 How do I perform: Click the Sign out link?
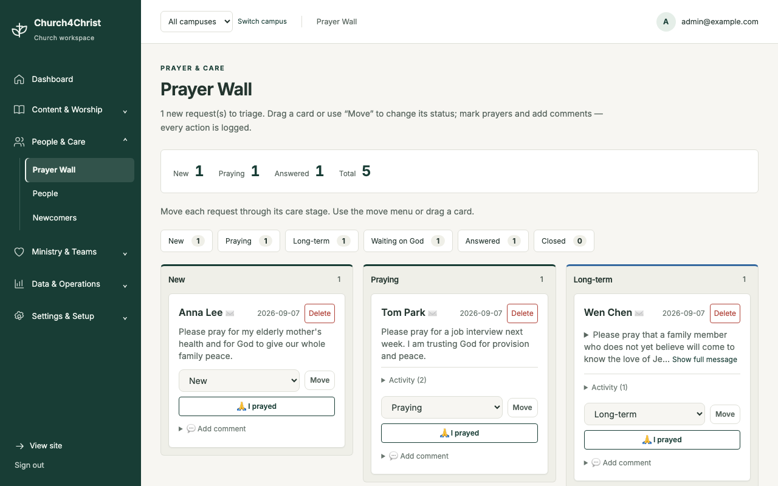click(x=29, y=465)
